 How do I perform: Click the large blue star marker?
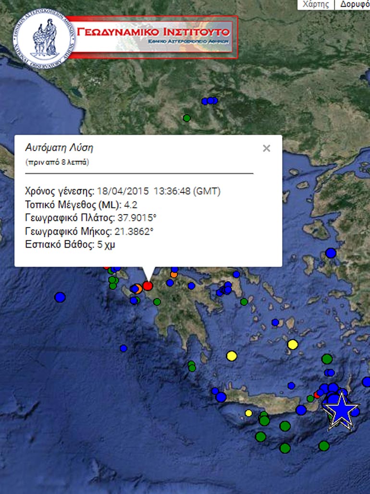coord(341,409)
